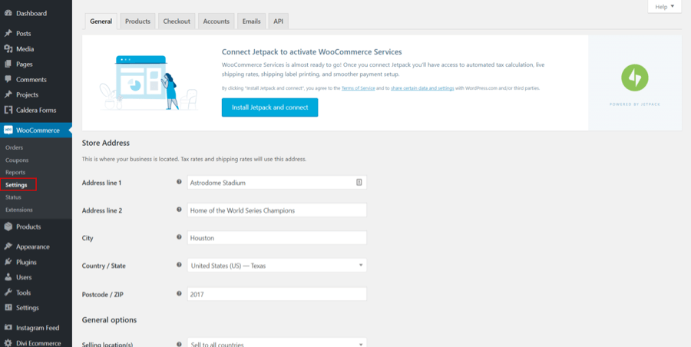Click the POWERED BY JETPACK text

635,104
